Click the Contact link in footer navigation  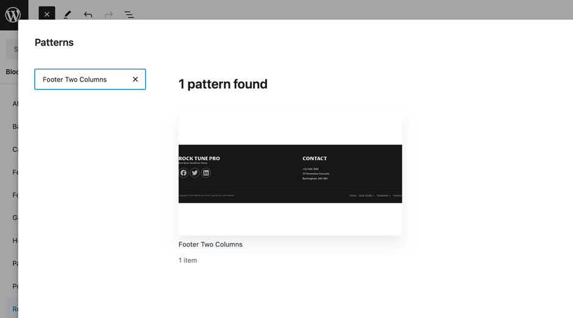point(397,196)
